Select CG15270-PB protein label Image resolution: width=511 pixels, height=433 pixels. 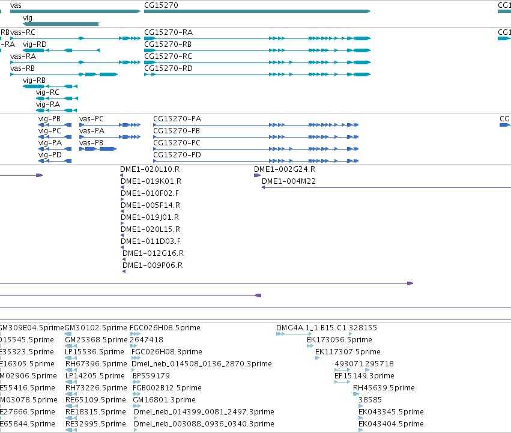point(177,131)
